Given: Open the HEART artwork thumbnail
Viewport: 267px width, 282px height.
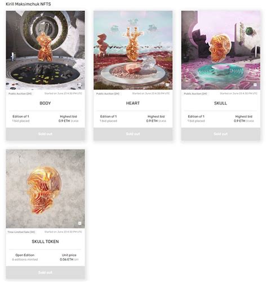Looking at the screenshot, I should point(133,50).
